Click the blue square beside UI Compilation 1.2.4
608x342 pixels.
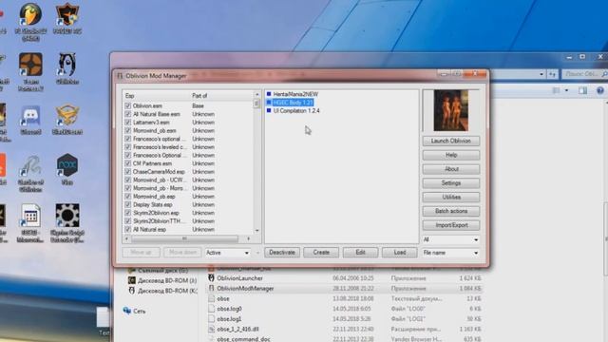[x=269, y=110]
